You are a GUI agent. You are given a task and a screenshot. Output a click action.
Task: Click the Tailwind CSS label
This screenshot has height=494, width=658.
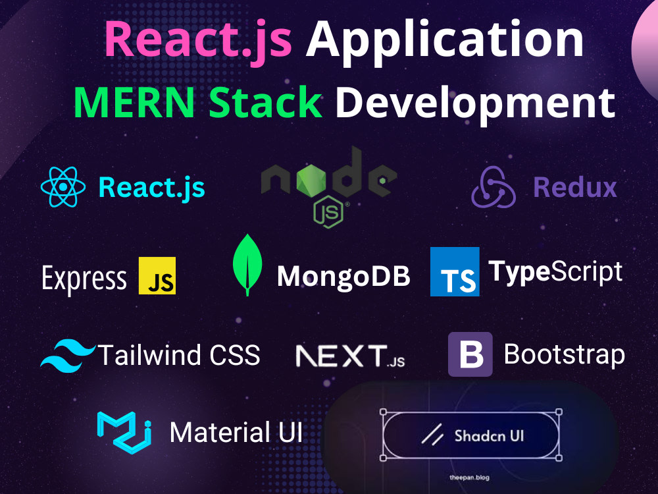(x=179, y=356)
